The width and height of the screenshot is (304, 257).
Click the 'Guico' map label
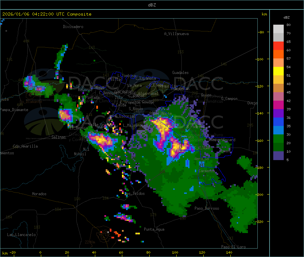(206, 95)
